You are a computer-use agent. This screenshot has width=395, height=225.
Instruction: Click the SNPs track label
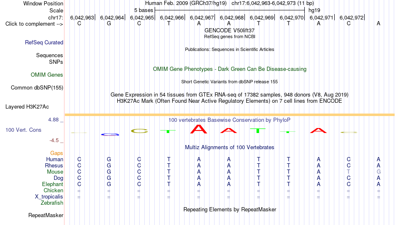pos(56,62)
